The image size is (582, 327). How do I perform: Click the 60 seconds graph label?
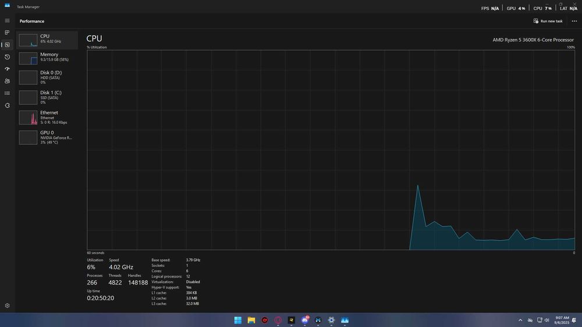pyautogui.click(x=95, y=253)
